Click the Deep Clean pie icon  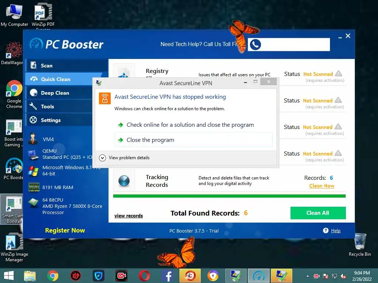(x=34, y=93)
